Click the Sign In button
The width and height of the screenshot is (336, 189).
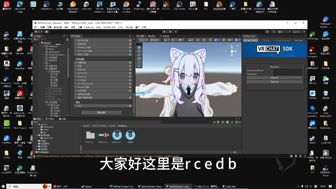tap(275, 77)
